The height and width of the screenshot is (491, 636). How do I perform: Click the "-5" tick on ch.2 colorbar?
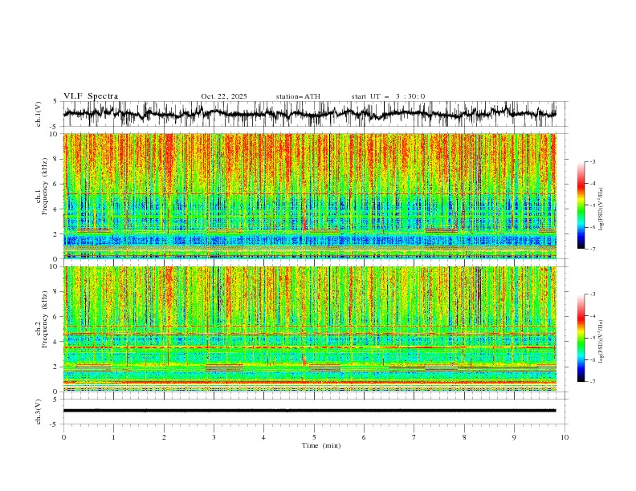[593, 338]
